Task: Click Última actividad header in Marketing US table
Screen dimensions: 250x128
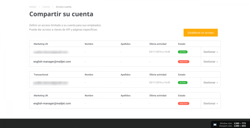Action: (158, 44)
